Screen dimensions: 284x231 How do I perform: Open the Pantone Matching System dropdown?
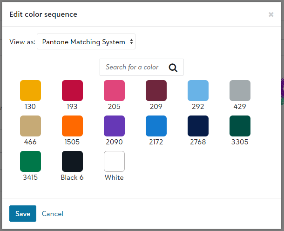86,41
